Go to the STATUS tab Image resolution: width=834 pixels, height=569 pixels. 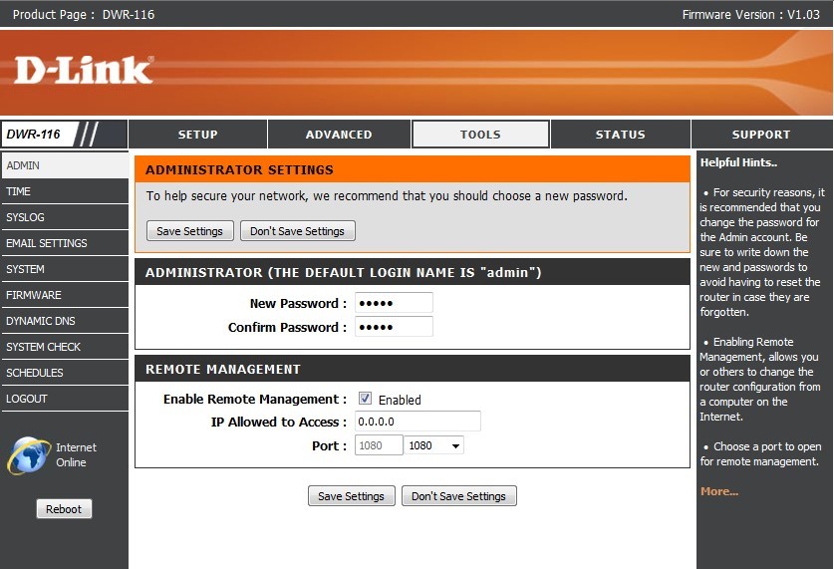click(620, 134)
